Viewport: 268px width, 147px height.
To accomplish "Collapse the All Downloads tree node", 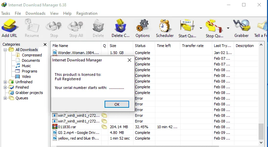I will [5, 50].
